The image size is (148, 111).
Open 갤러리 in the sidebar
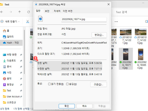pos(8,37)
